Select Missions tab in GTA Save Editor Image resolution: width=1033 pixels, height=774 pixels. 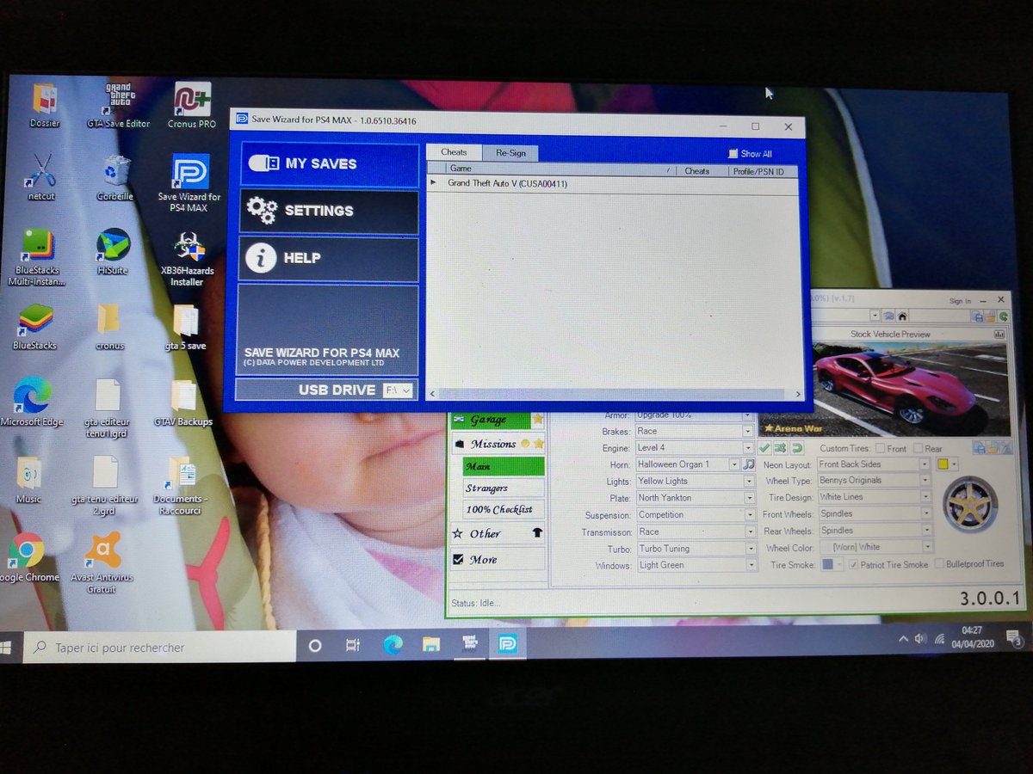click(x=498, y=444)
